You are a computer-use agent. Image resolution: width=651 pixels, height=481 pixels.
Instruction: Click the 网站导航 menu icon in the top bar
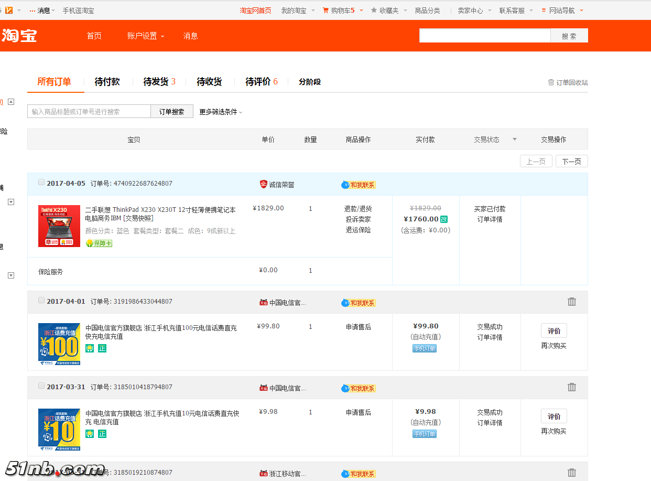pyautogui.click(x=544, y=10)
